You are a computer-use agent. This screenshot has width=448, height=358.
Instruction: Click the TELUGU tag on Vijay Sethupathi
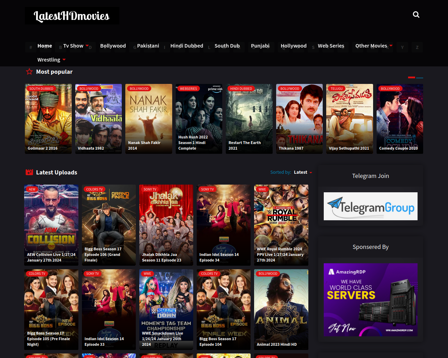click(x=337, y=89)
